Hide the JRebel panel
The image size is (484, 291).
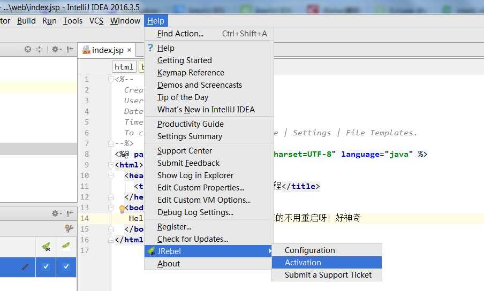tap(70, 213)
